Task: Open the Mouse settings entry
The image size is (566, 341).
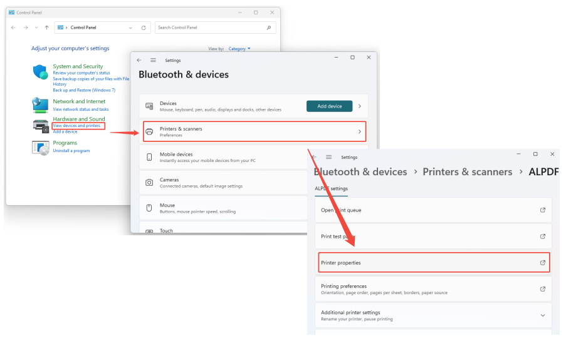Action: 254,208
